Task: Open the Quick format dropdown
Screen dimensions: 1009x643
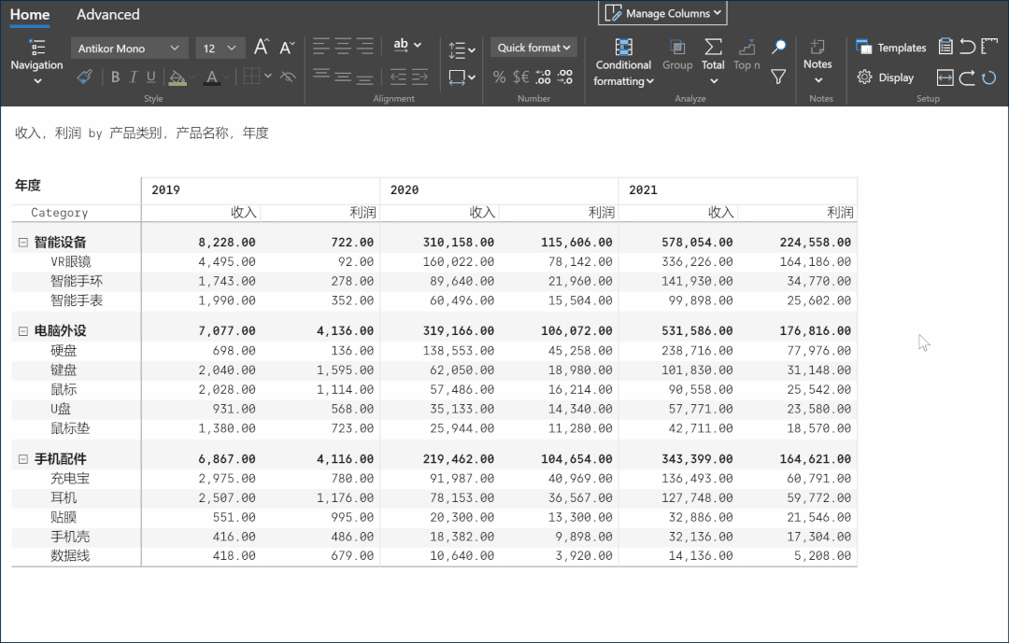Action: pos(533,48)
